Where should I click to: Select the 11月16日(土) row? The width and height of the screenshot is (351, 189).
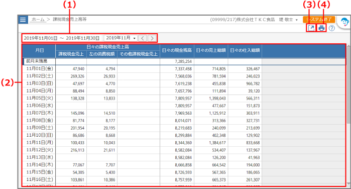click(184, 180)
